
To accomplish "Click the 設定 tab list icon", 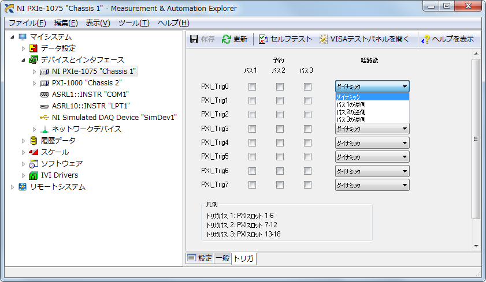I will (x=191, y=258).
